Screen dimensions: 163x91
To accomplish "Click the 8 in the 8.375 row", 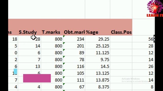I will 143,87.
